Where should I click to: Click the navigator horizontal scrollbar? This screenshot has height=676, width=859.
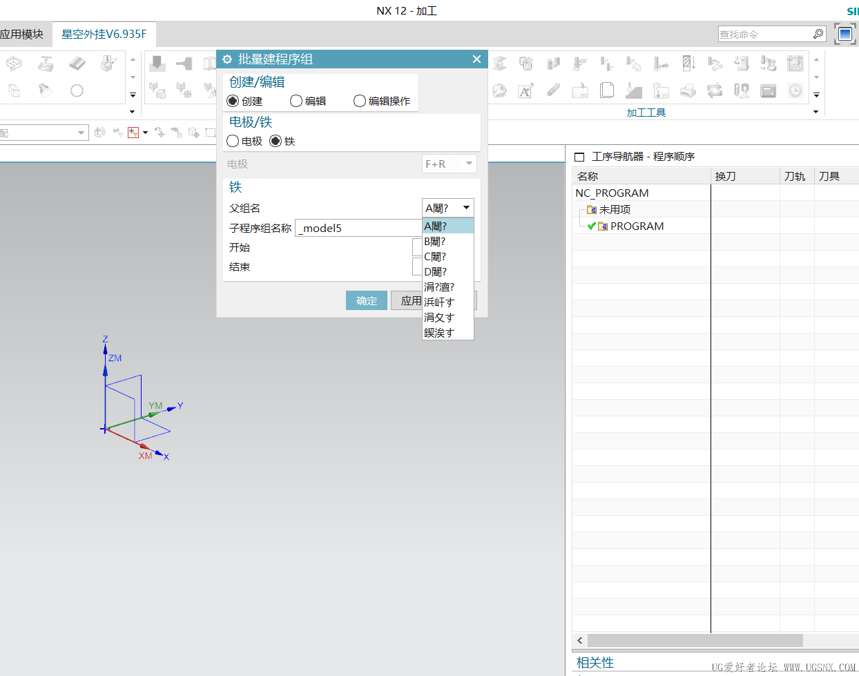tap(694, 640)
